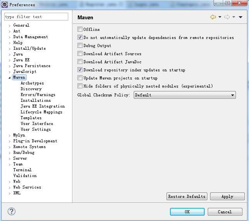
Task: Check Download Artifact JavaDoc
Action: tap(80, 62)
